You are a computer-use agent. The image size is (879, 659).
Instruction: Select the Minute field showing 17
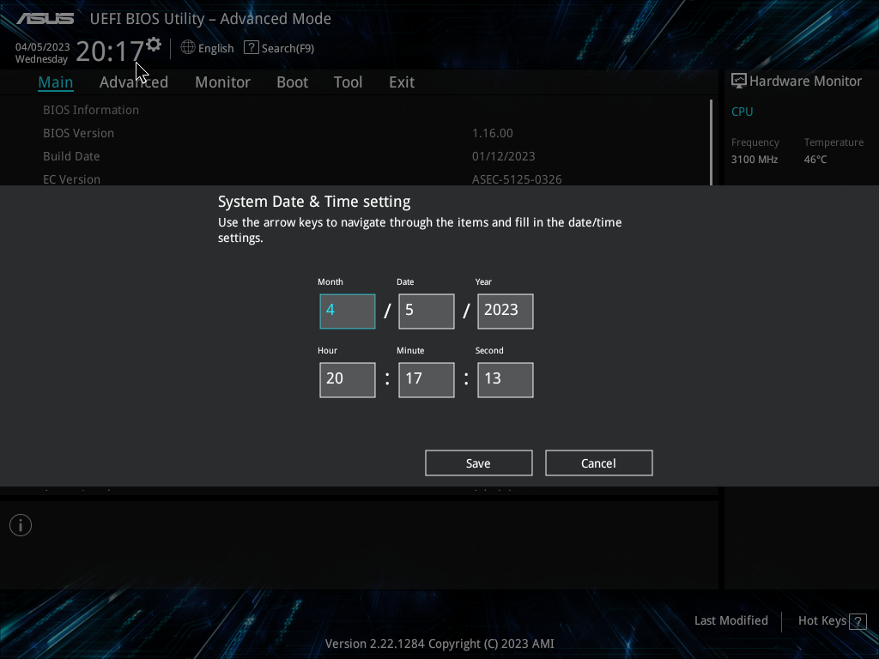[426, 379]
